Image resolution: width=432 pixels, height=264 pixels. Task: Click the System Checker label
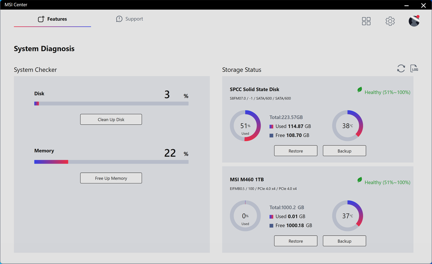point(35,70)
